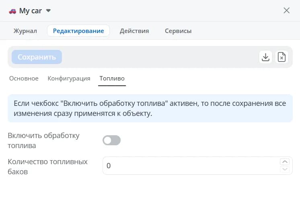The height and width of the screenshot is (198, 300).
Task: Increase fuel tank count with up arrow
Action: [x=285, y=162]
